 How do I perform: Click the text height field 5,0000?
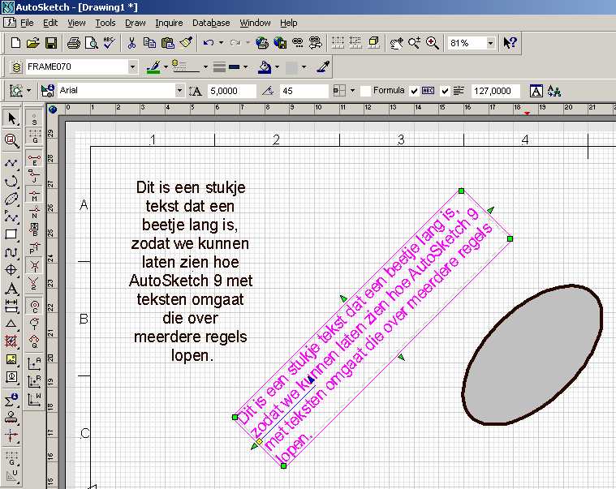point(231,91)
